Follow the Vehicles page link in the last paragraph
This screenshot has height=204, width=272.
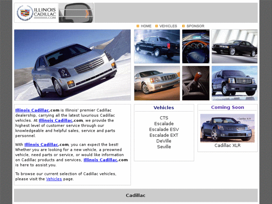point(54,179)
